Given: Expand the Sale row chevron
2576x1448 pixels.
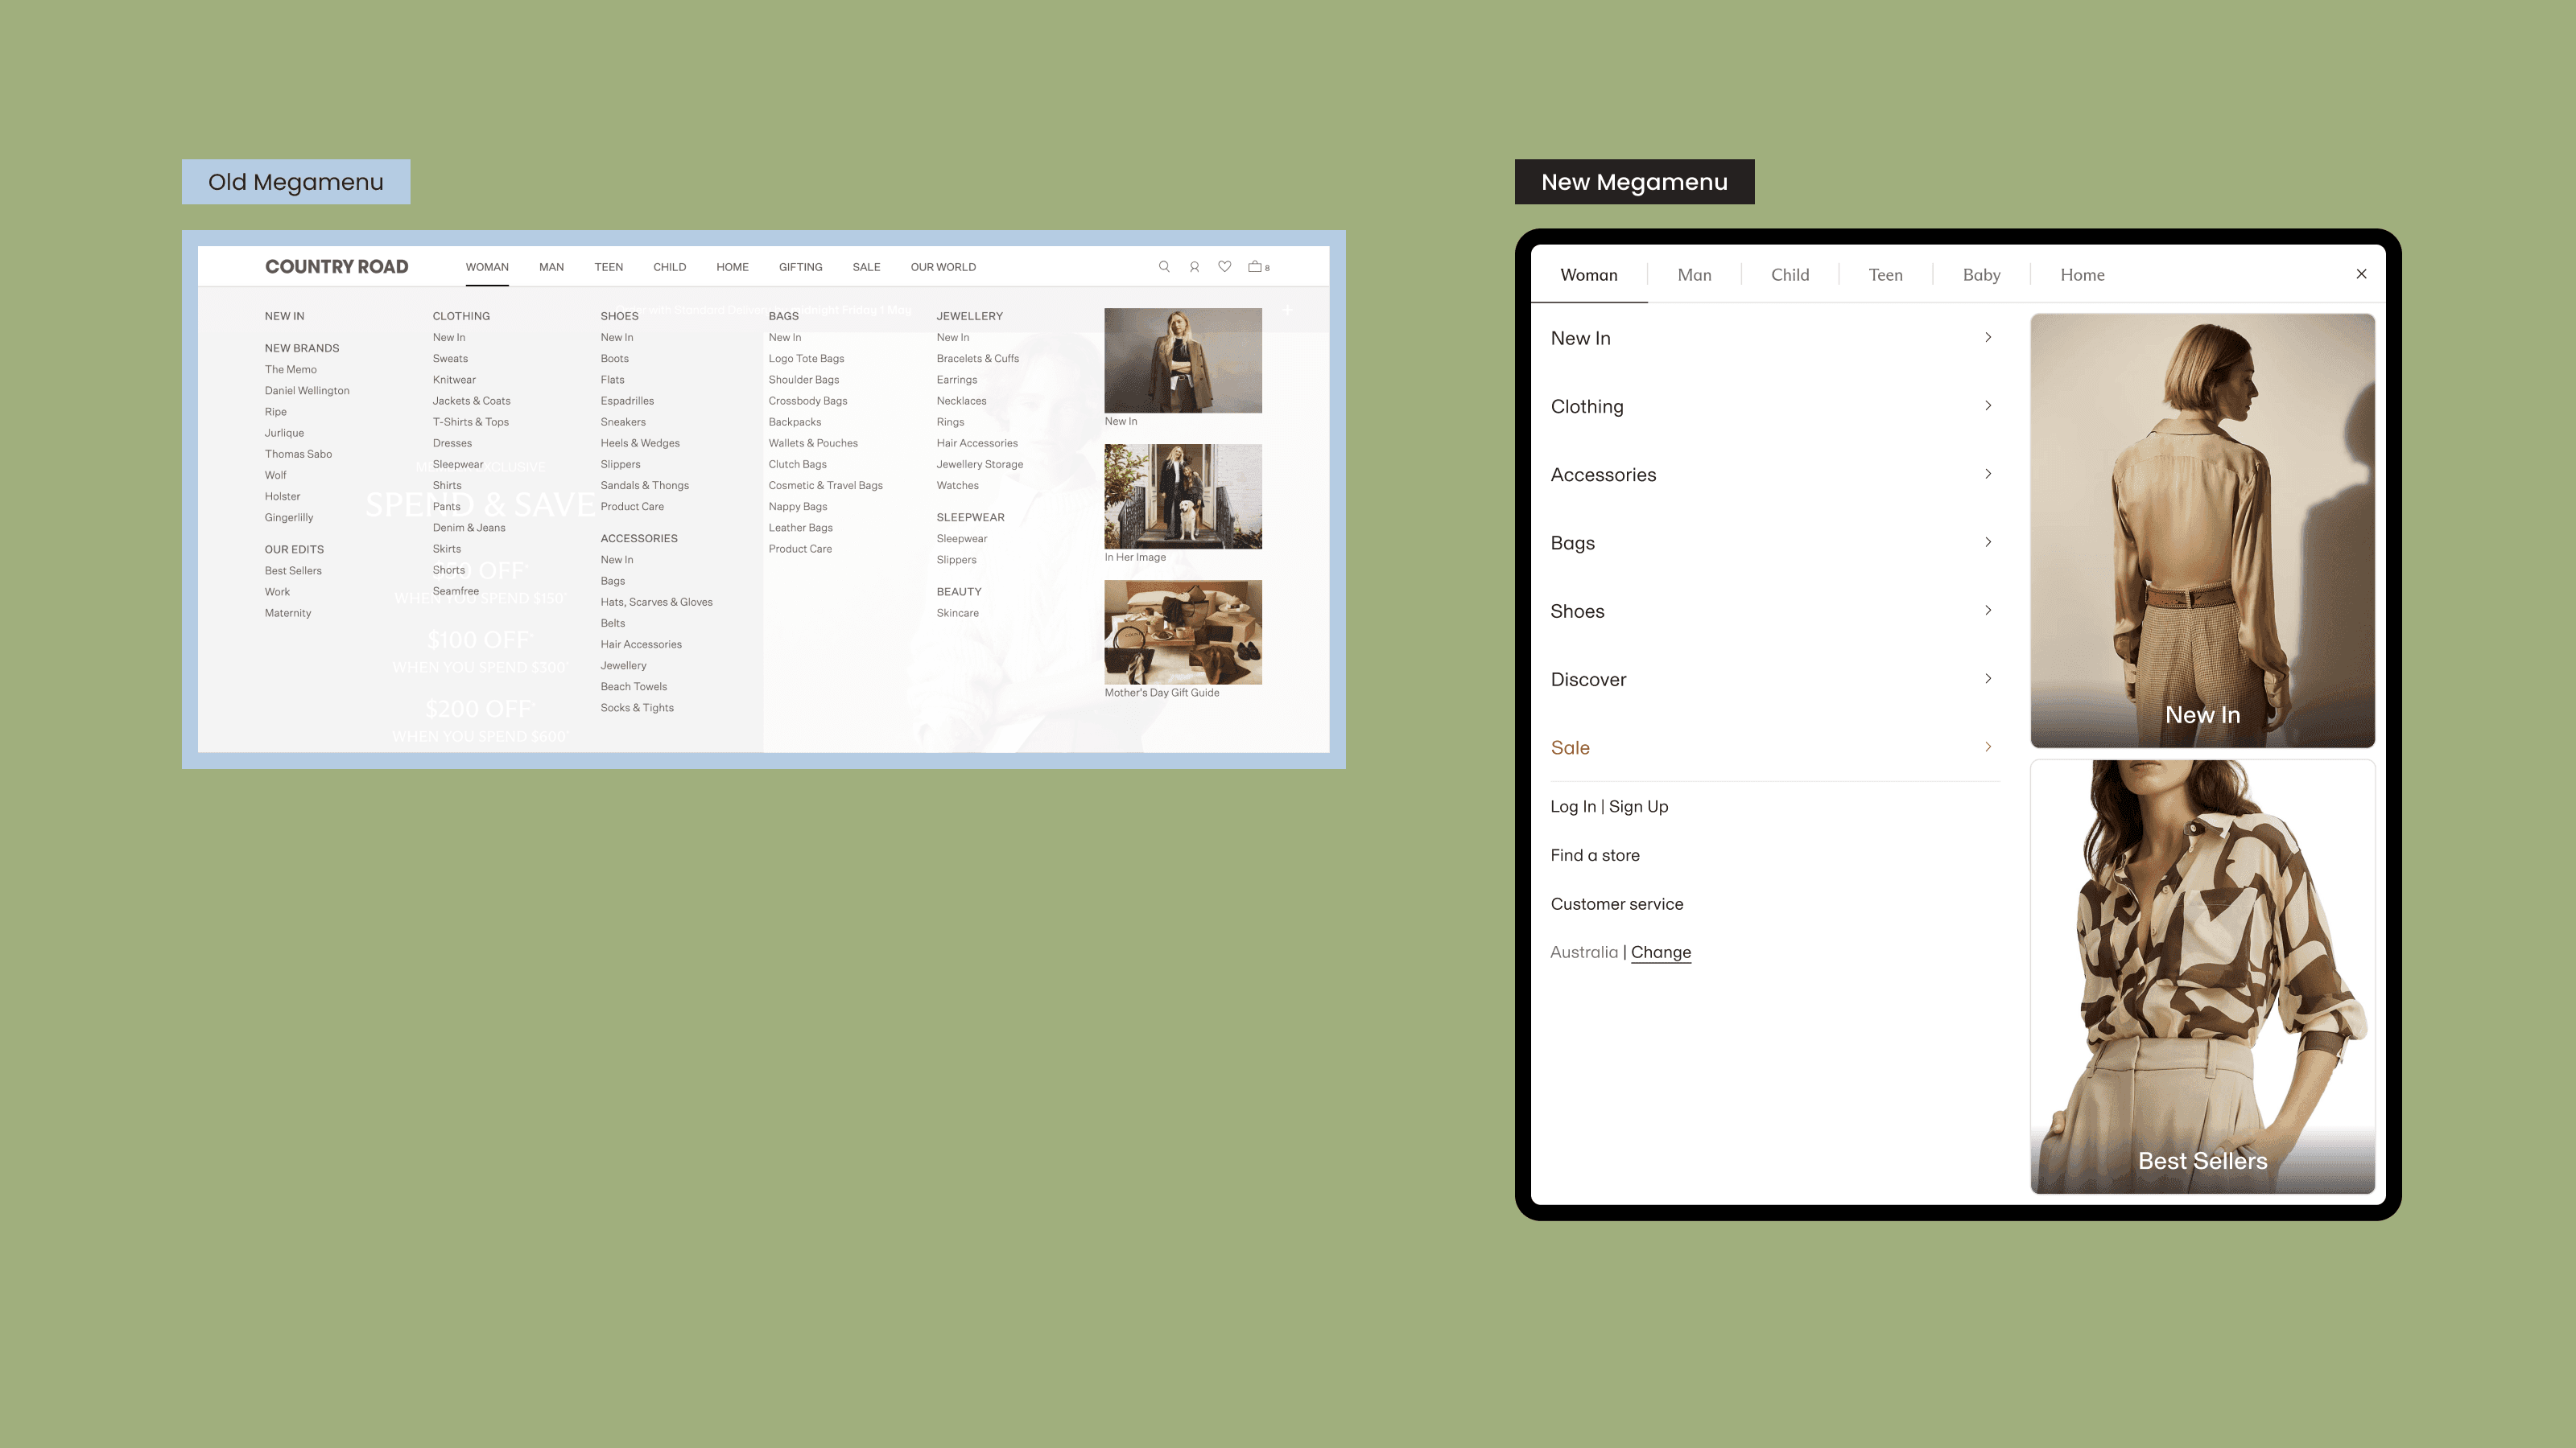Looking at the screenshot, I should 1988,747.
